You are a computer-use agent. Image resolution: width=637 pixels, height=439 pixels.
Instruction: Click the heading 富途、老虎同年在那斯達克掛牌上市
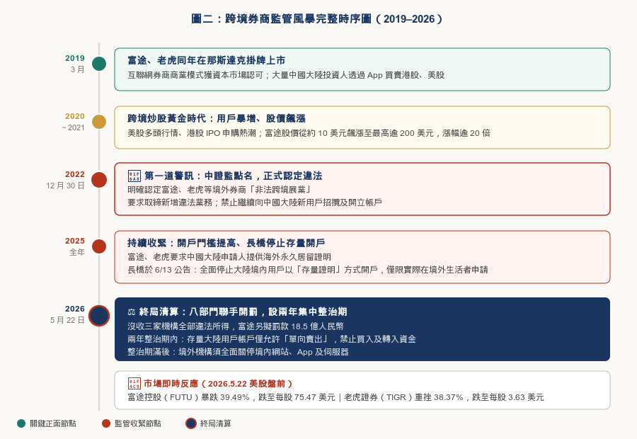point(207,61)
